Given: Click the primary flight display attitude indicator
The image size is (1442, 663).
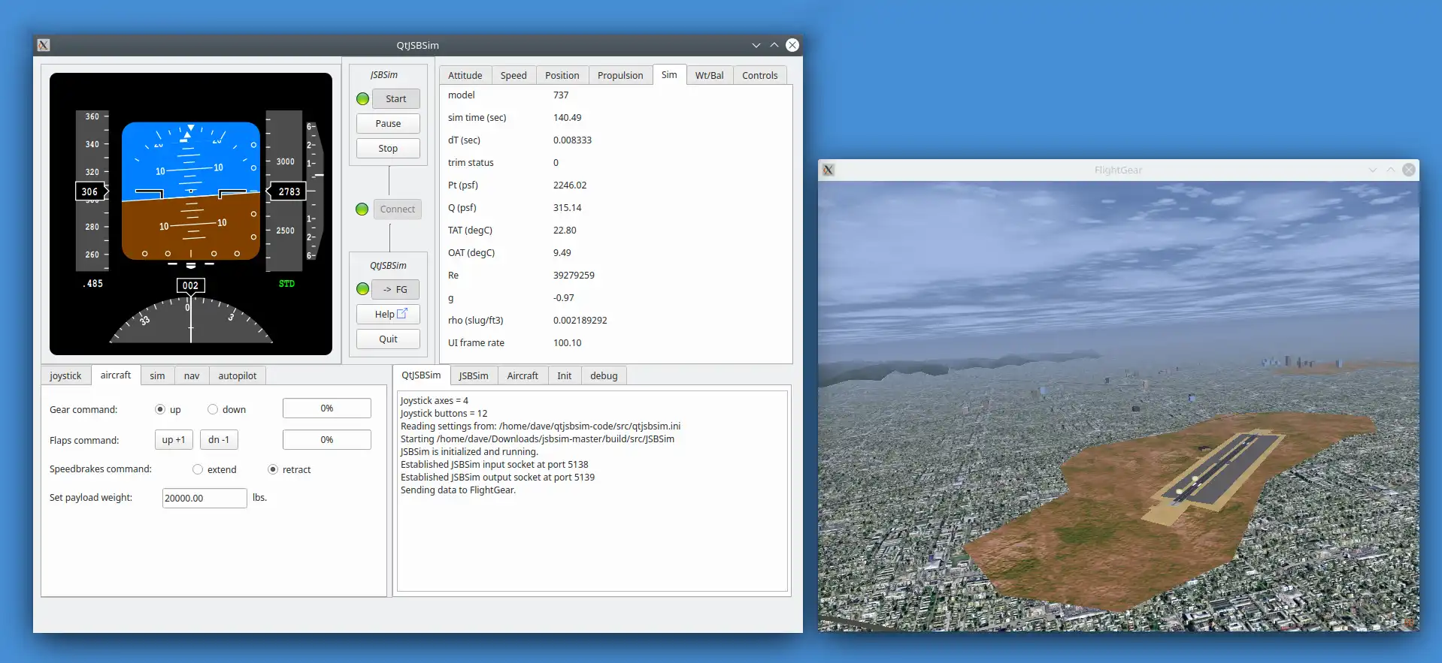Looking at the screenshot, I should tap(191, 191).
